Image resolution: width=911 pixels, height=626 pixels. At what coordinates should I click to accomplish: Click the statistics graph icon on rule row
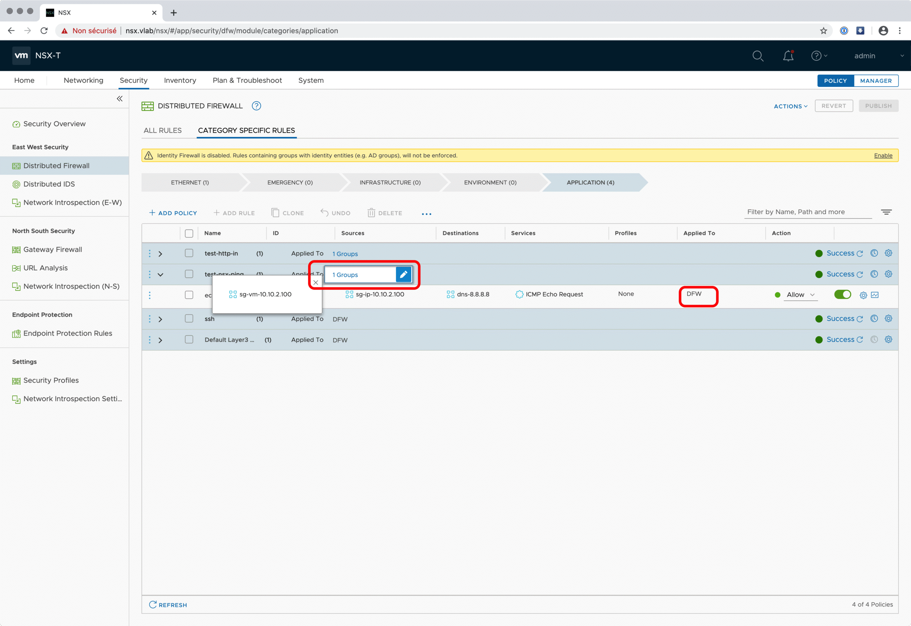pos(875,295)
